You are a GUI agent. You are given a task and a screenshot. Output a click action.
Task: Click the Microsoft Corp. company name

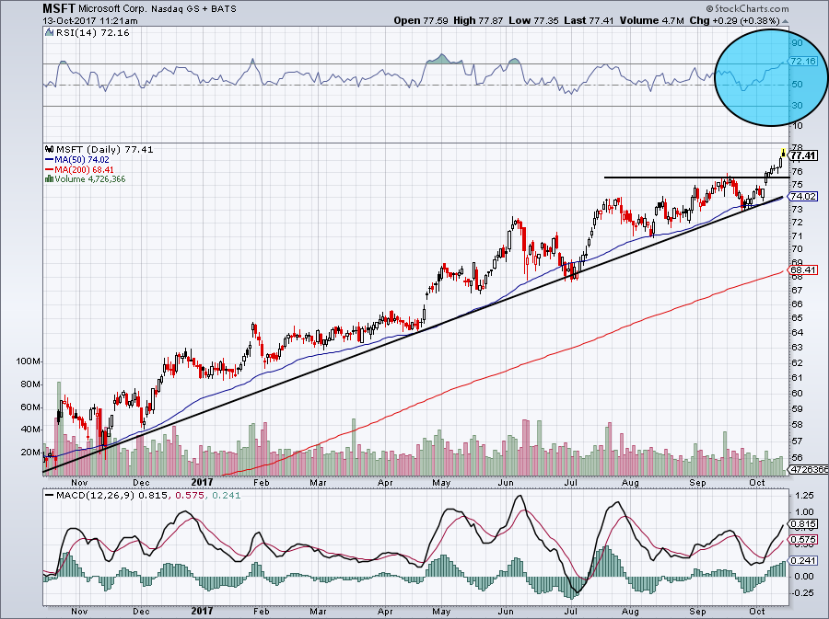pyautogui.click(x=112, y=9)
